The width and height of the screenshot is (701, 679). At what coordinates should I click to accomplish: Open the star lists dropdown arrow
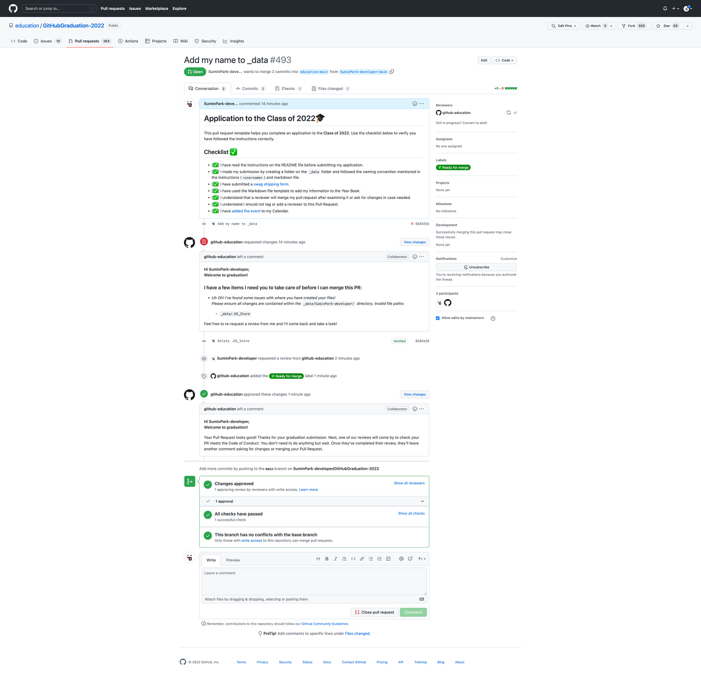pyautogui.click(x=688, y=26)
